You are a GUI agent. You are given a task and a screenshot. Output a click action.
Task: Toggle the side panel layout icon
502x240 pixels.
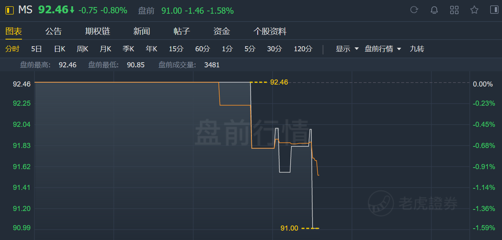494,10
